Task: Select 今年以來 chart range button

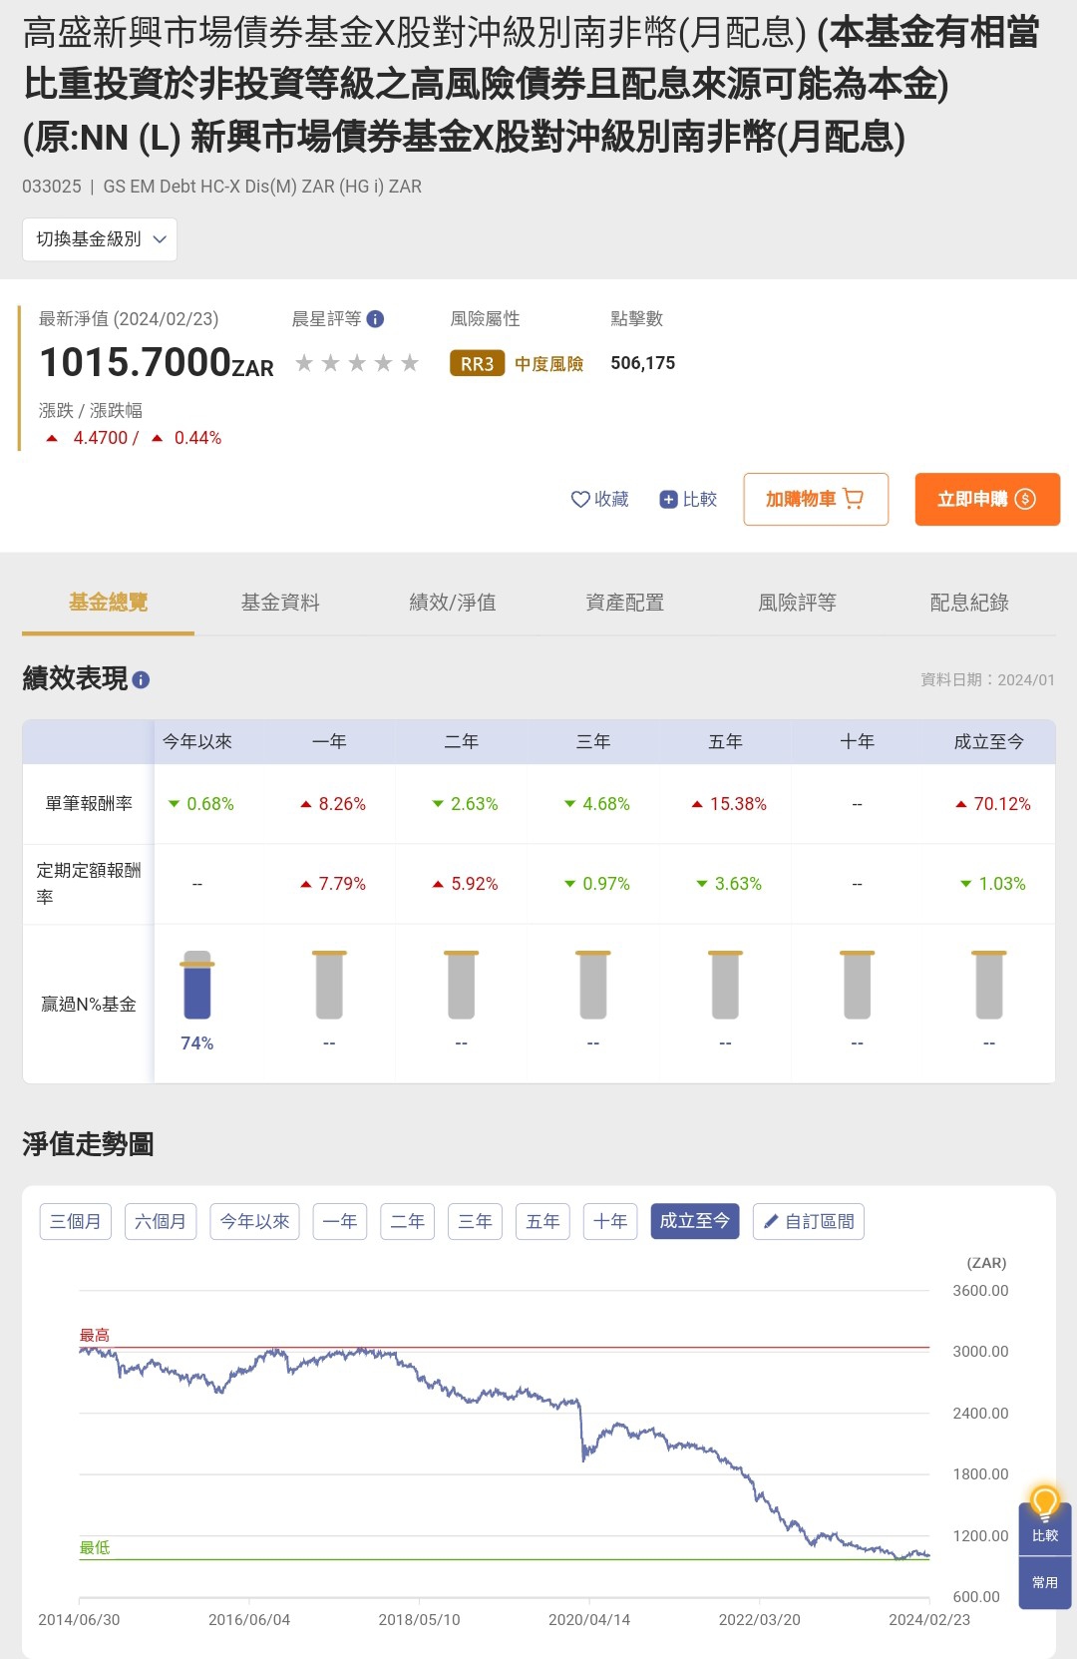Action: tap(255, 1221)
